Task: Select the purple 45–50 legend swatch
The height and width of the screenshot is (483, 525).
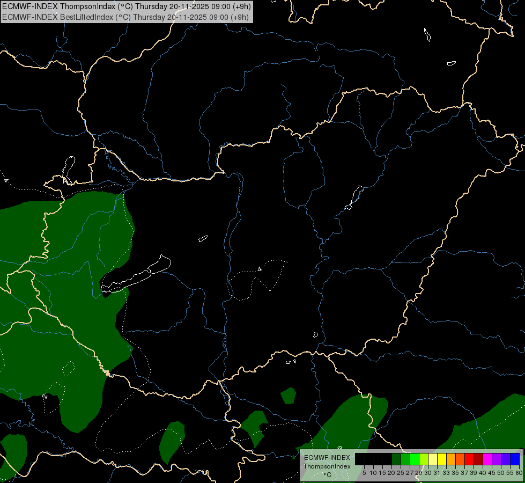Action: [x=497, y=459]
